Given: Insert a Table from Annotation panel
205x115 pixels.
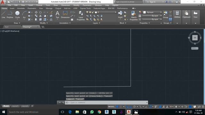Looking at the screenshot, I should pyautogui.click(x=72, y=19).
